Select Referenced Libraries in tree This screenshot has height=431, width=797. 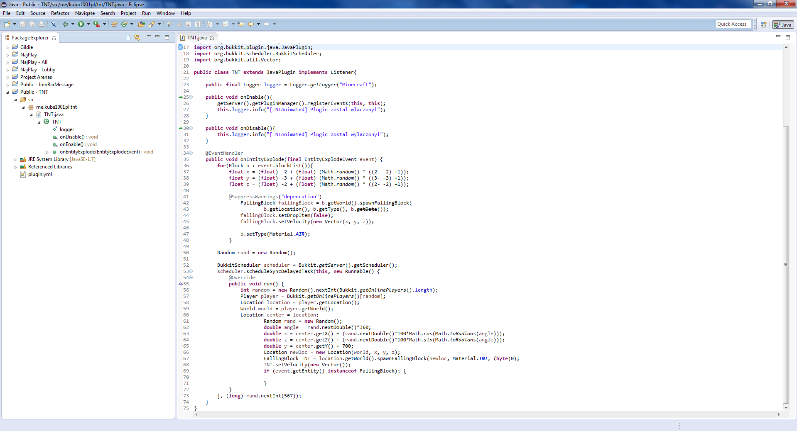coord(50,167)
